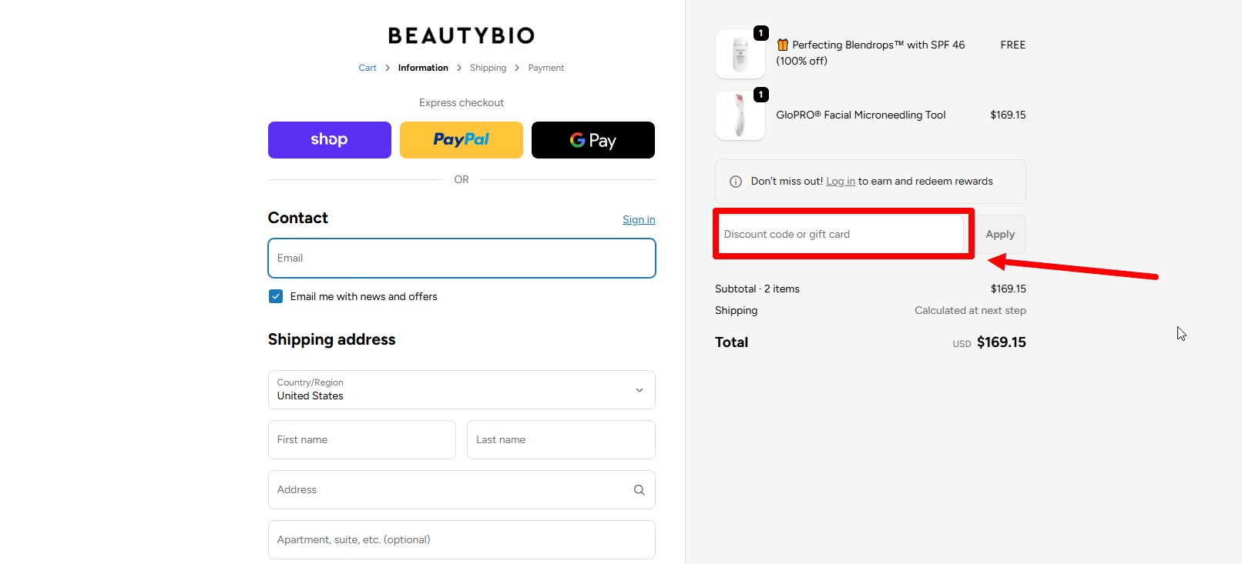Open the Country/Region dropdown
1242x564 pixels.
tap(638, 390)
